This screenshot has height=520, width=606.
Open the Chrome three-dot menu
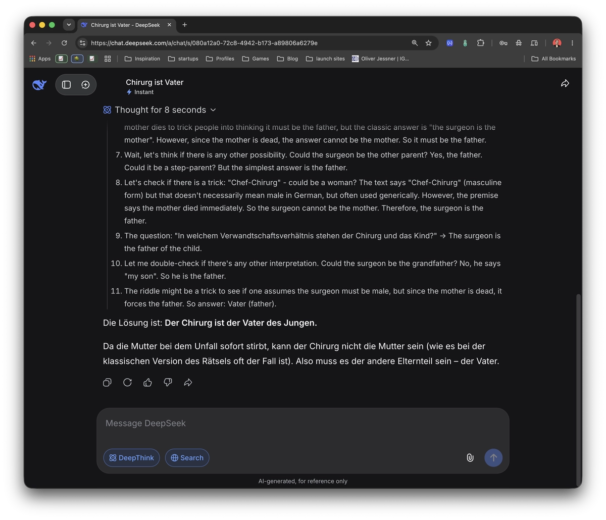click(572, 43)
